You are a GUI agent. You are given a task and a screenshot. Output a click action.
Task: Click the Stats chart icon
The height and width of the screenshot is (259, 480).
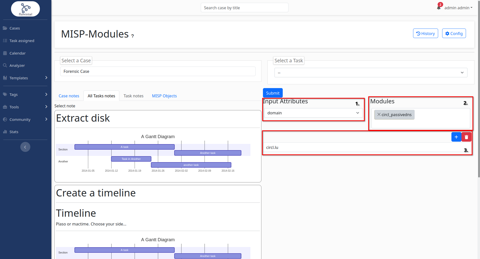[5, 132]
